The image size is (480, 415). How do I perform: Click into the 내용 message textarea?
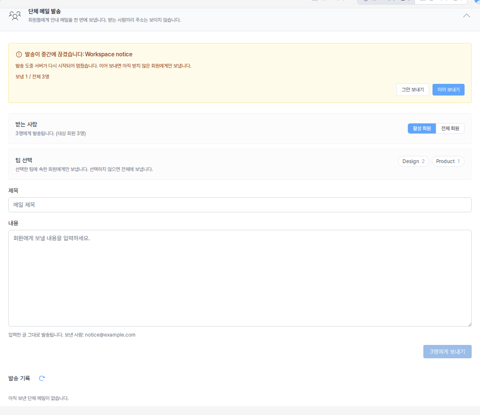click(240, 278)
